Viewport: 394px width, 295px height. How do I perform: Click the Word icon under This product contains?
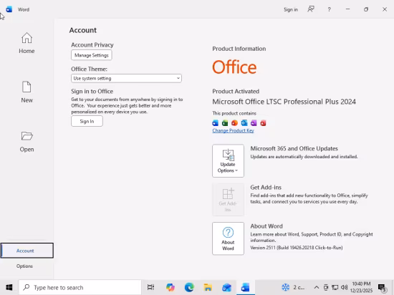[216, 123]
